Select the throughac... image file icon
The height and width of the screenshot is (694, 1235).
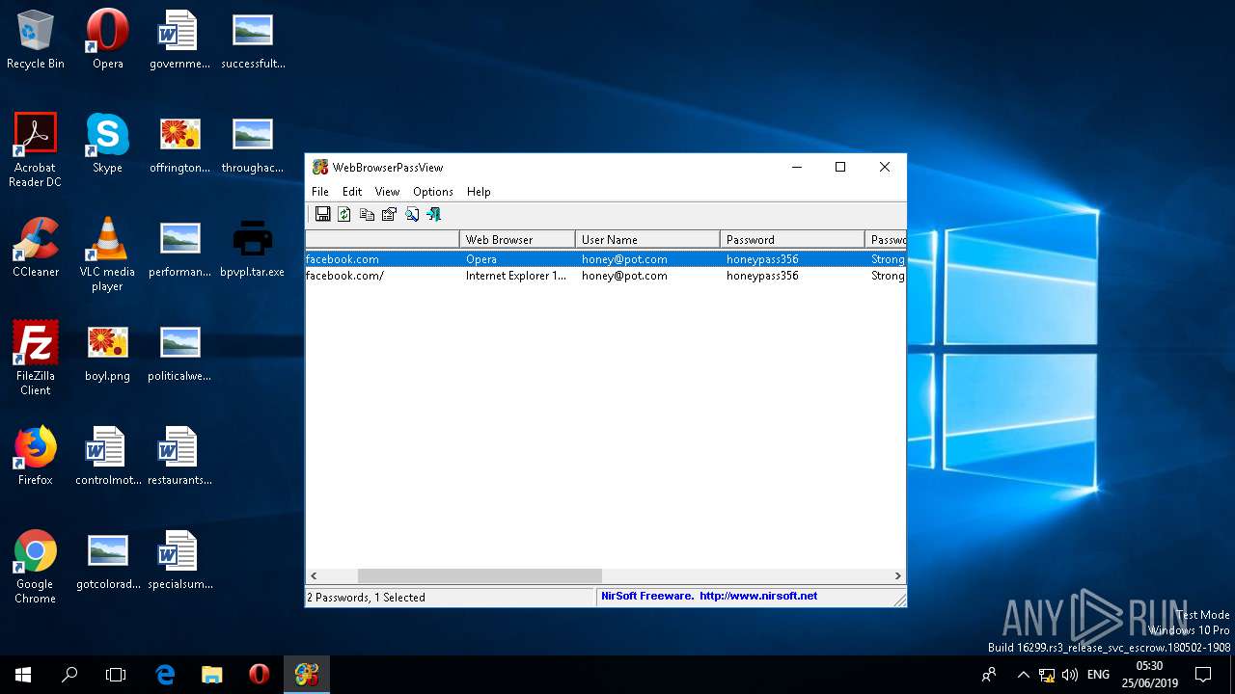[253, 144]
